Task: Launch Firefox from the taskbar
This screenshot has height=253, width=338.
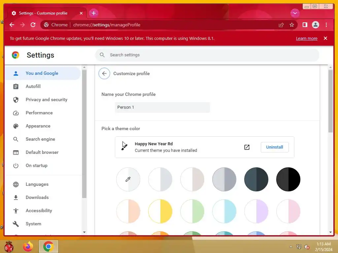Action: (x=28, y=246)
